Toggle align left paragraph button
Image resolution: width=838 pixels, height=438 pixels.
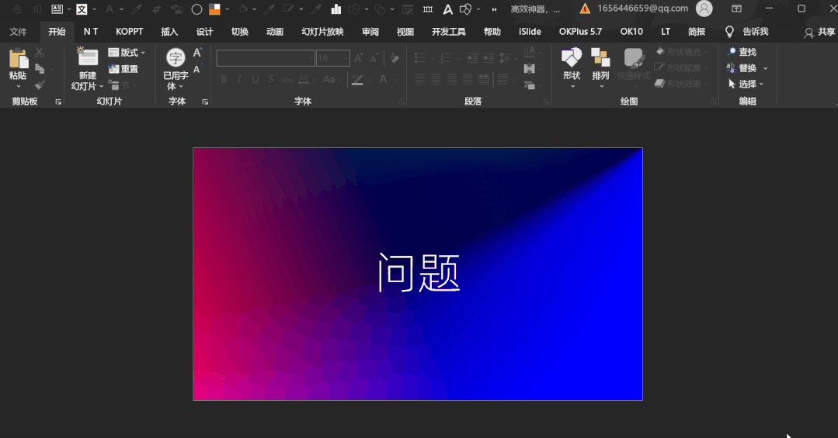(420, 80)
